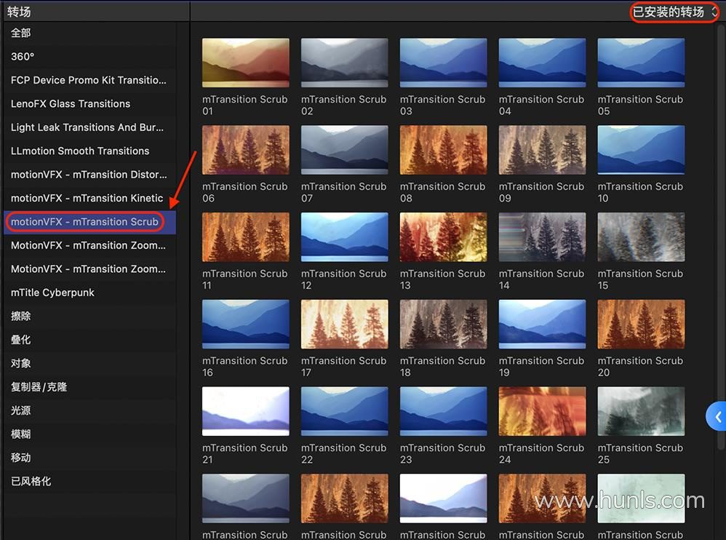Viewport: 726px width, 540px height.
Task: Click the blue side-panel arrow button
Action: 717,416
